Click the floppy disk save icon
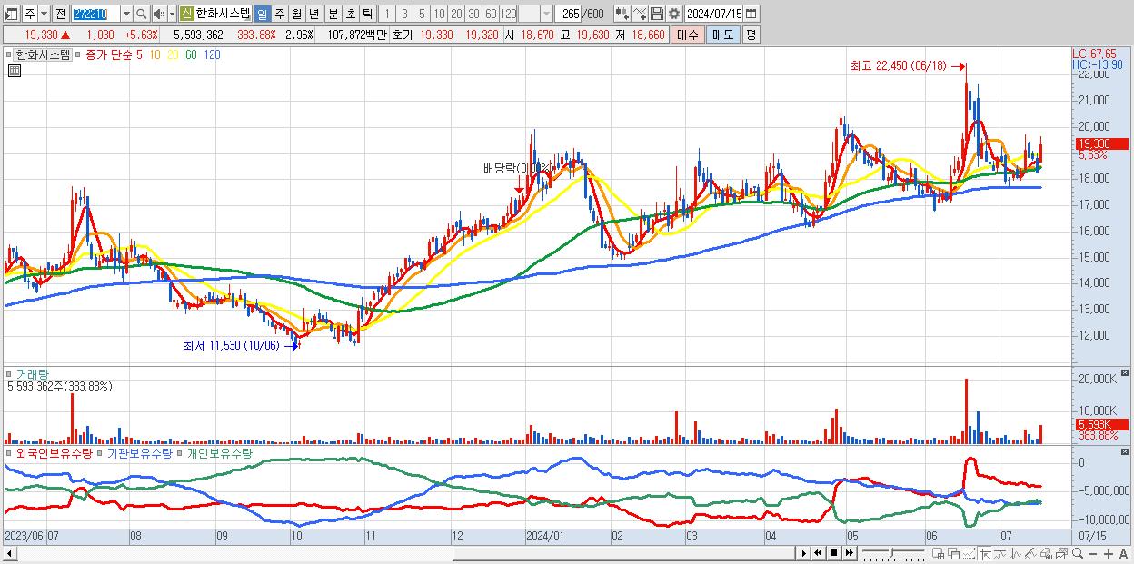Image resolution: width=1134 pixels, height=564 pixels. [657, 14]
